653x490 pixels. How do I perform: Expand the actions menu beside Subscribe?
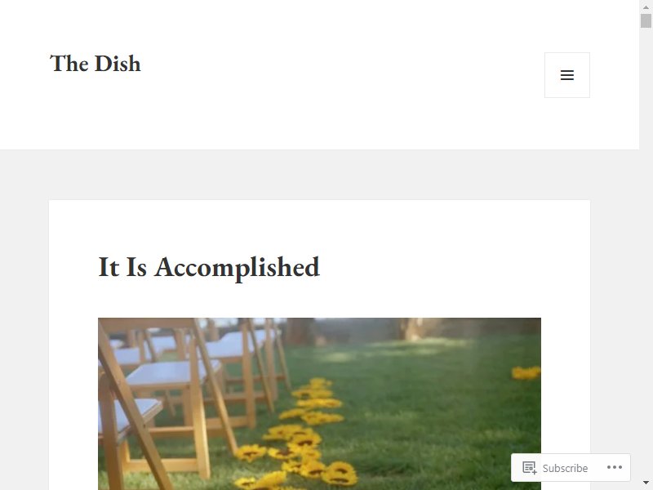coord(615,467)
